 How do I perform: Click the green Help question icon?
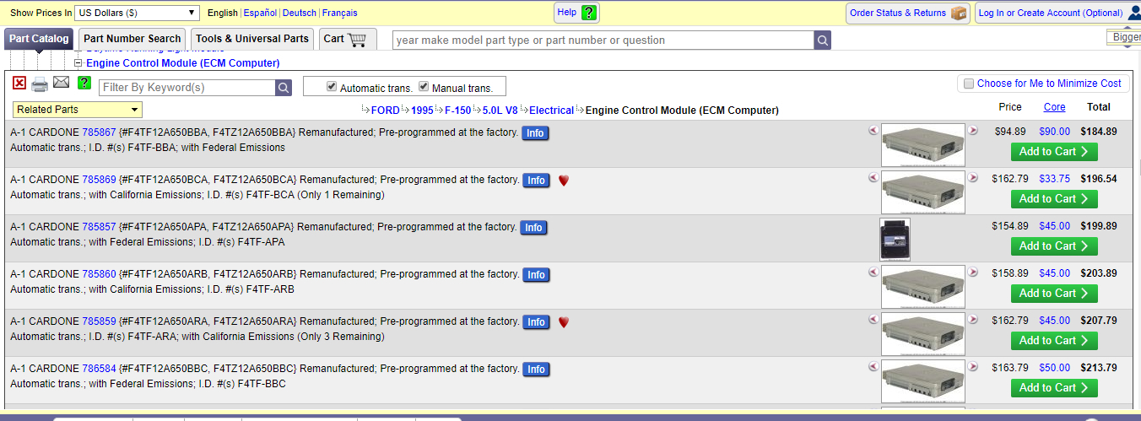pyautogui.click(x=589, y=13)
